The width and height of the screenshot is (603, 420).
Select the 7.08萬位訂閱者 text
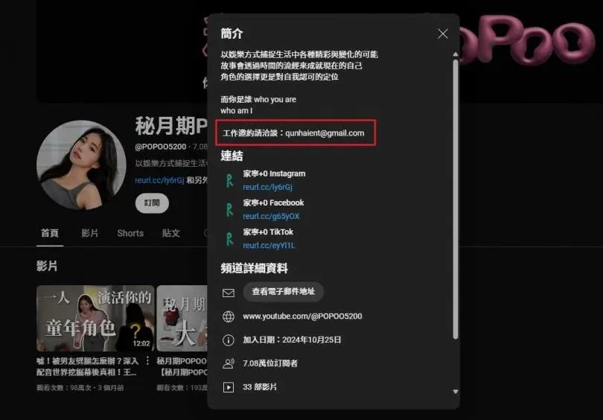click(270, 363)
